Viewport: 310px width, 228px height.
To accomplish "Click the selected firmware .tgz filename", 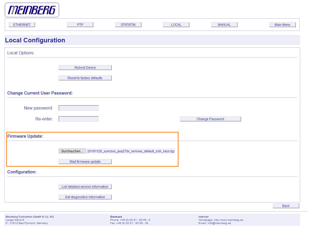I will pos(131,151).
